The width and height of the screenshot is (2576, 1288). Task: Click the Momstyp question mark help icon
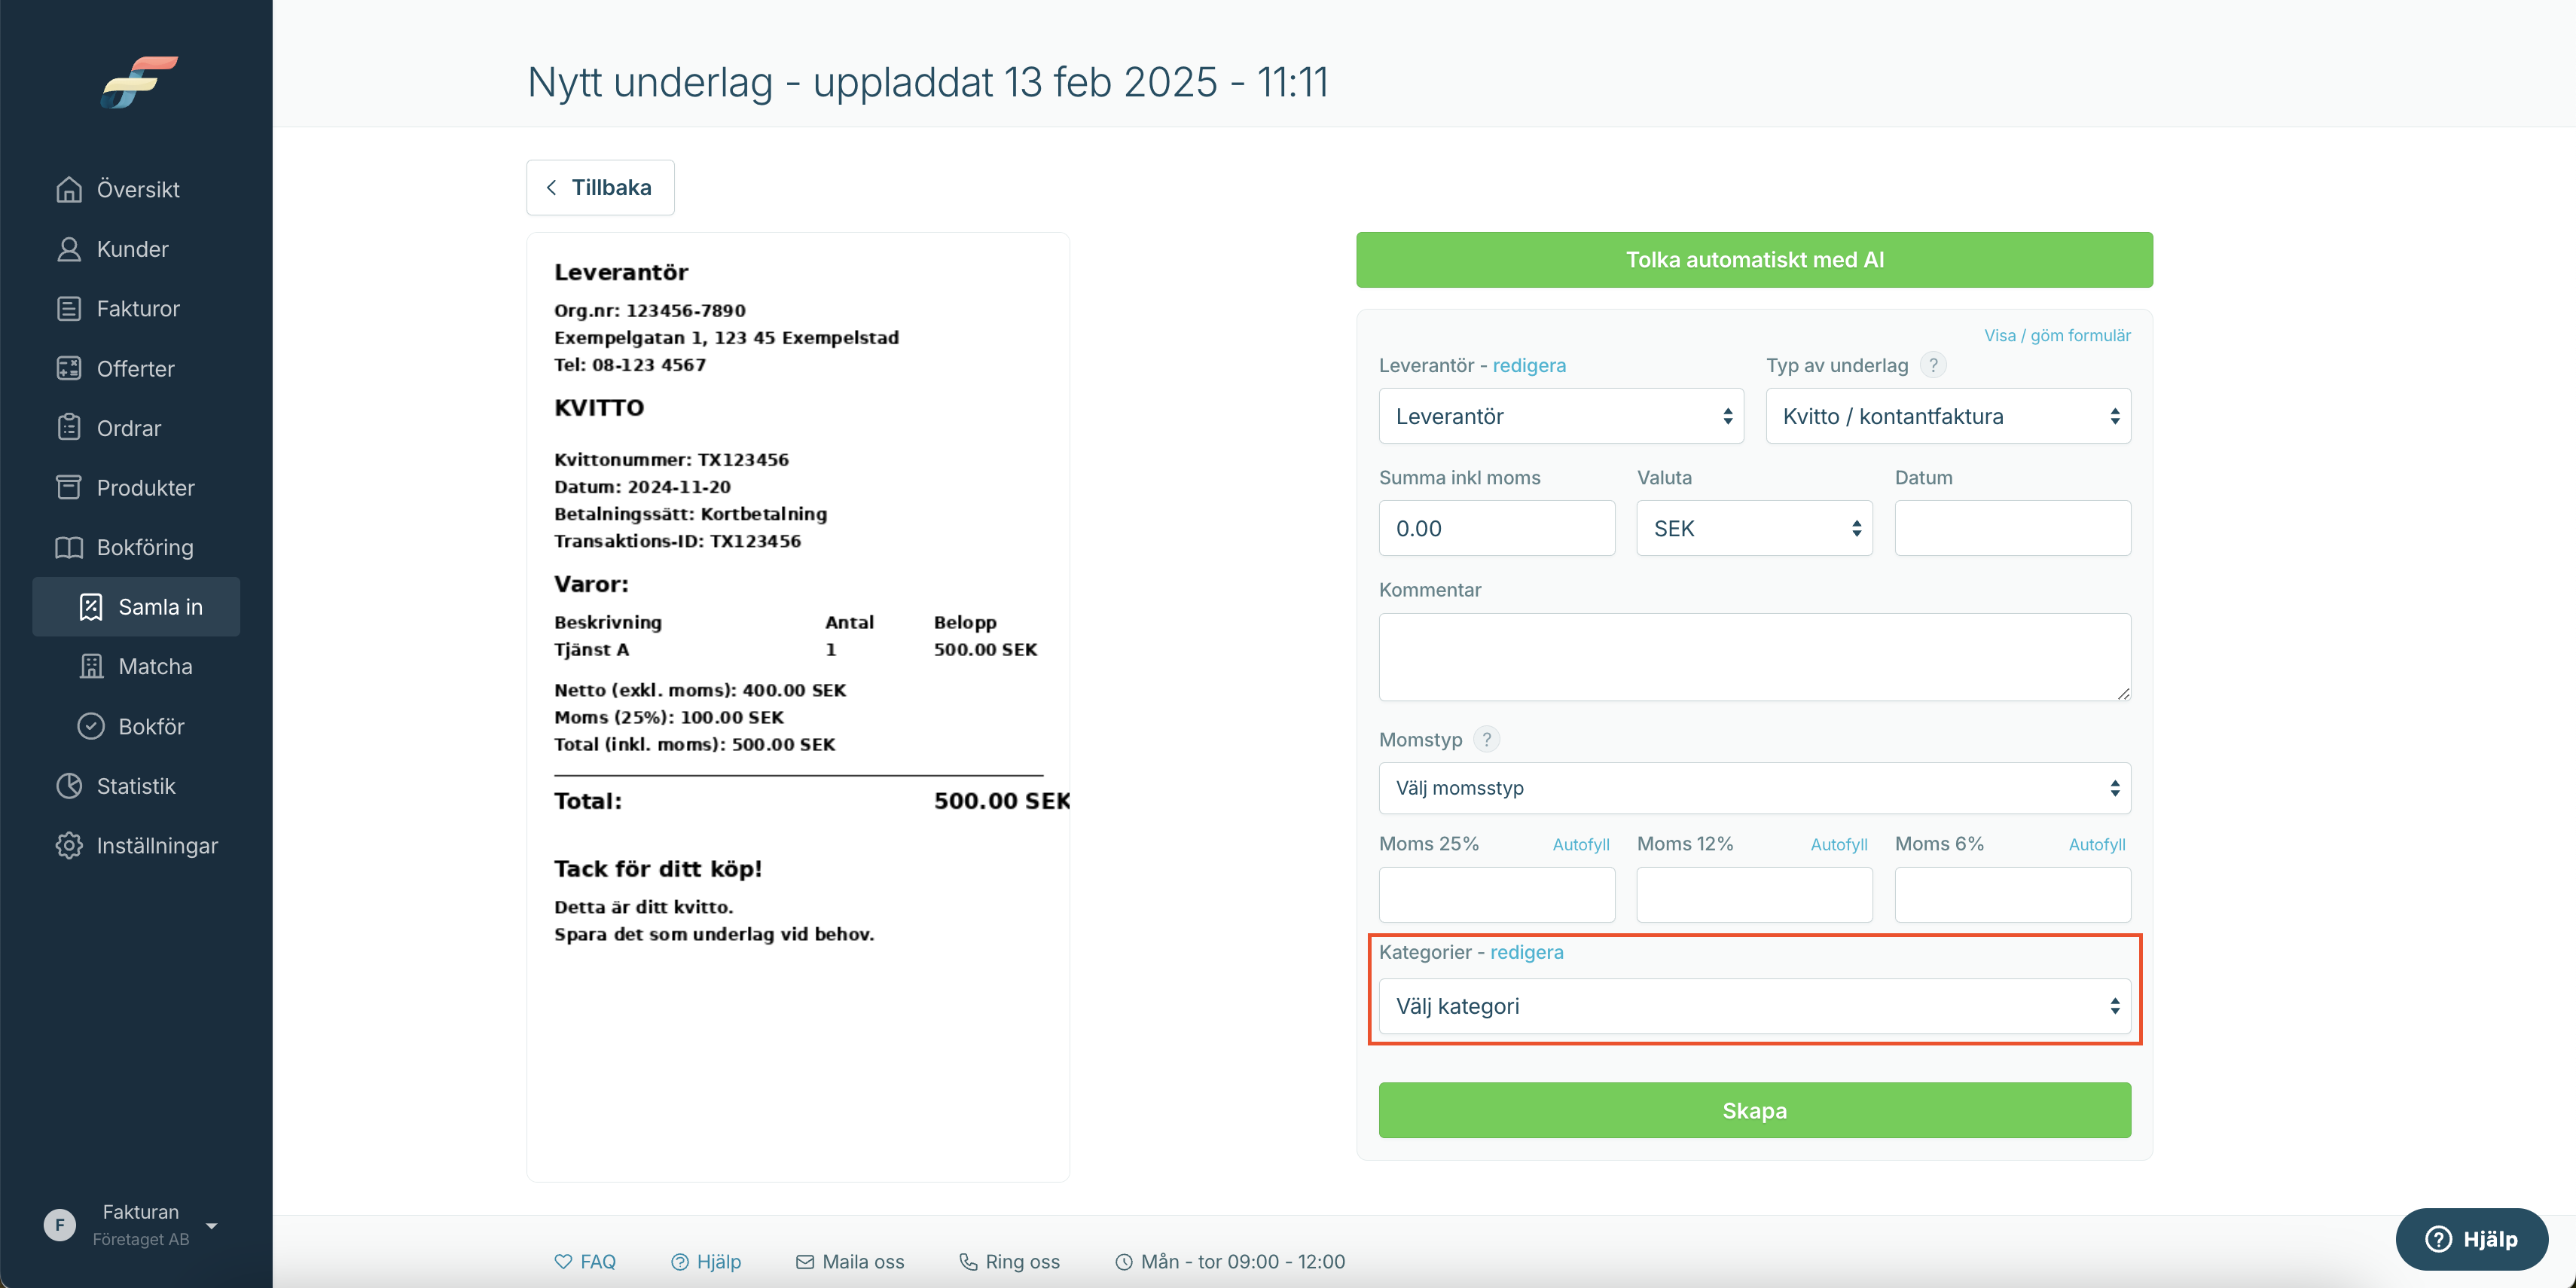click(1486, 739)
